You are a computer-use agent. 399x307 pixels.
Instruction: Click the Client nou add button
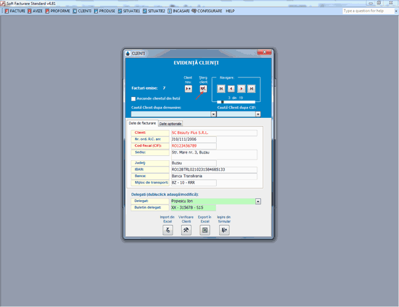click(x=188, y=89)
